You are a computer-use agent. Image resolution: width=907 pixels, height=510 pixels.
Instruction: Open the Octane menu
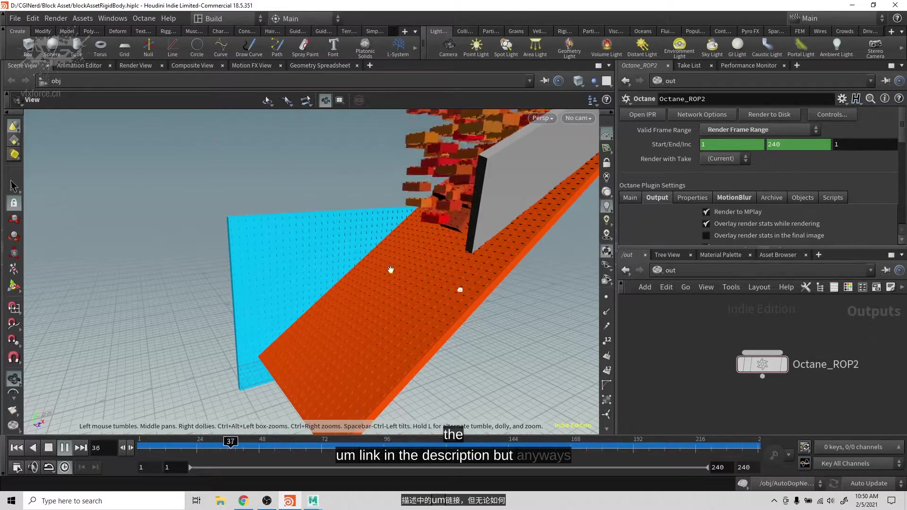[x=144, y=18]
